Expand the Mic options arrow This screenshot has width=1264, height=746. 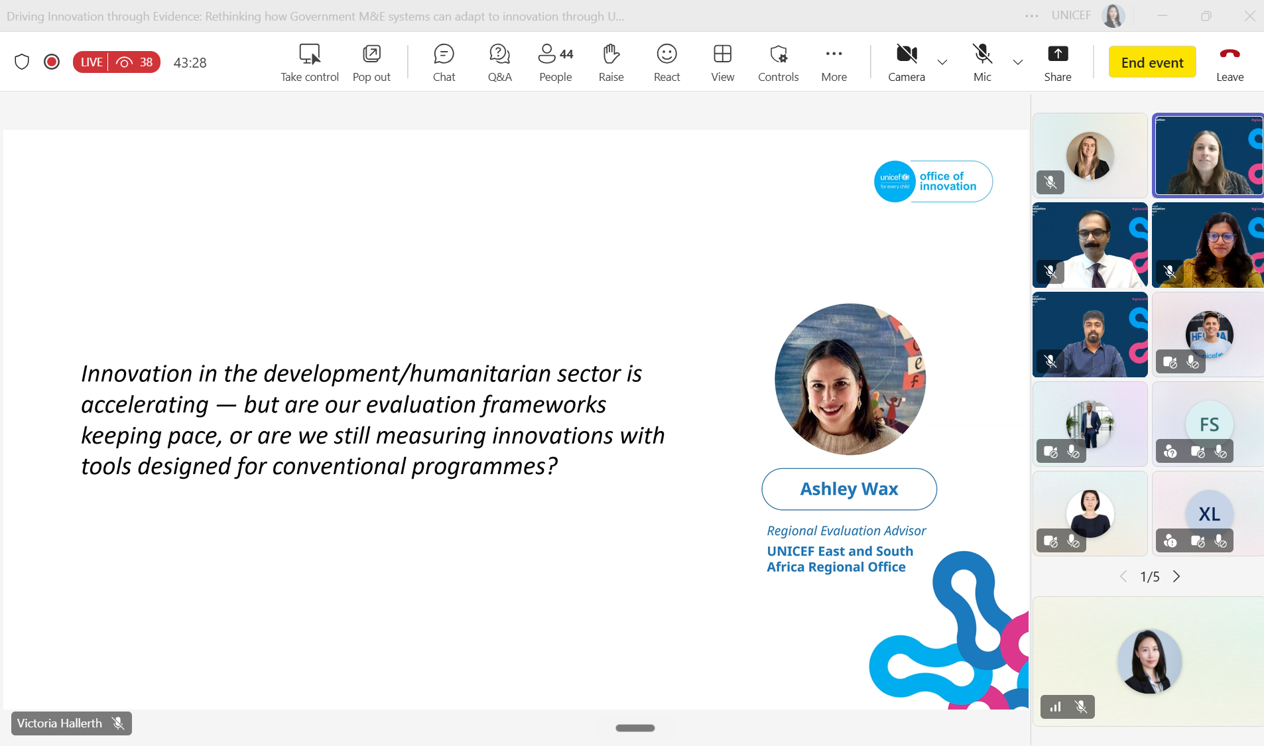1017,62
